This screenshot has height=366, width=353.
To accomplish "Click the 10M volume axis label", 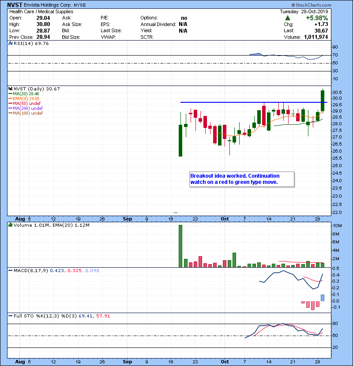I will tap(338, 226).
